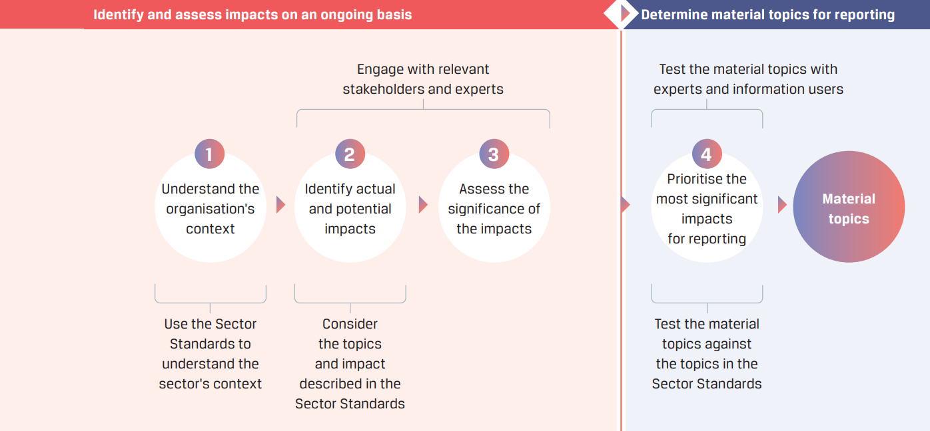
Task: Click arrow on the section divider line
Action: tap(625, 205)
